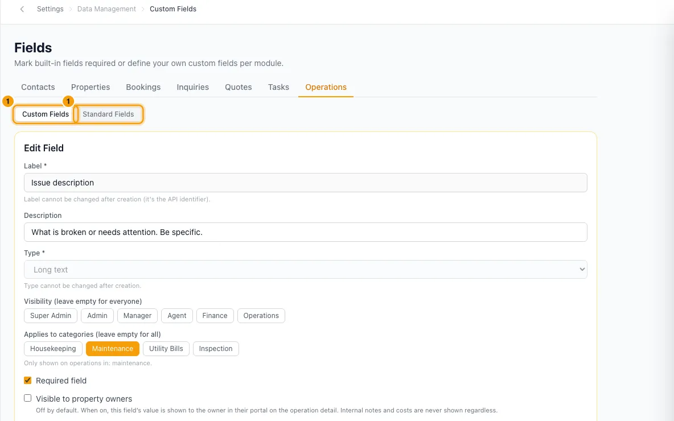
Task: Focus the Description input field
Action: click(x=305, y=232)
